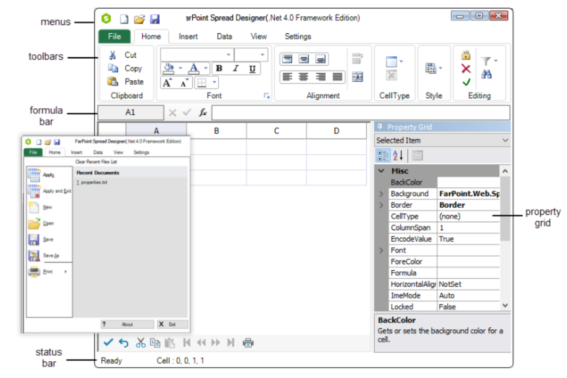Increase font size with large A icon

[x=167, y=83]
